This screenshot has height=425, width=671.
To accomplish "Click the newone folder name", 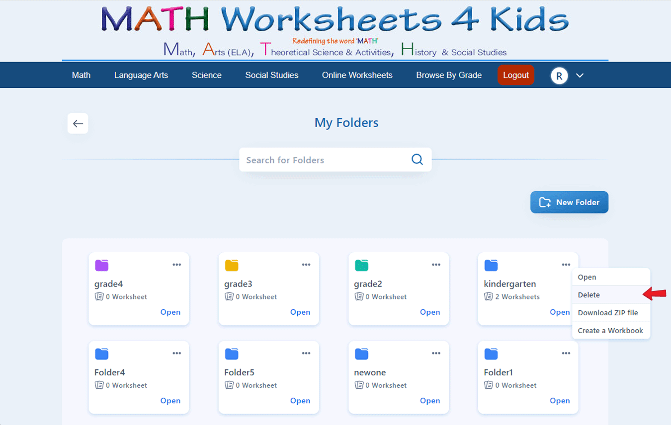I will 370,372.
